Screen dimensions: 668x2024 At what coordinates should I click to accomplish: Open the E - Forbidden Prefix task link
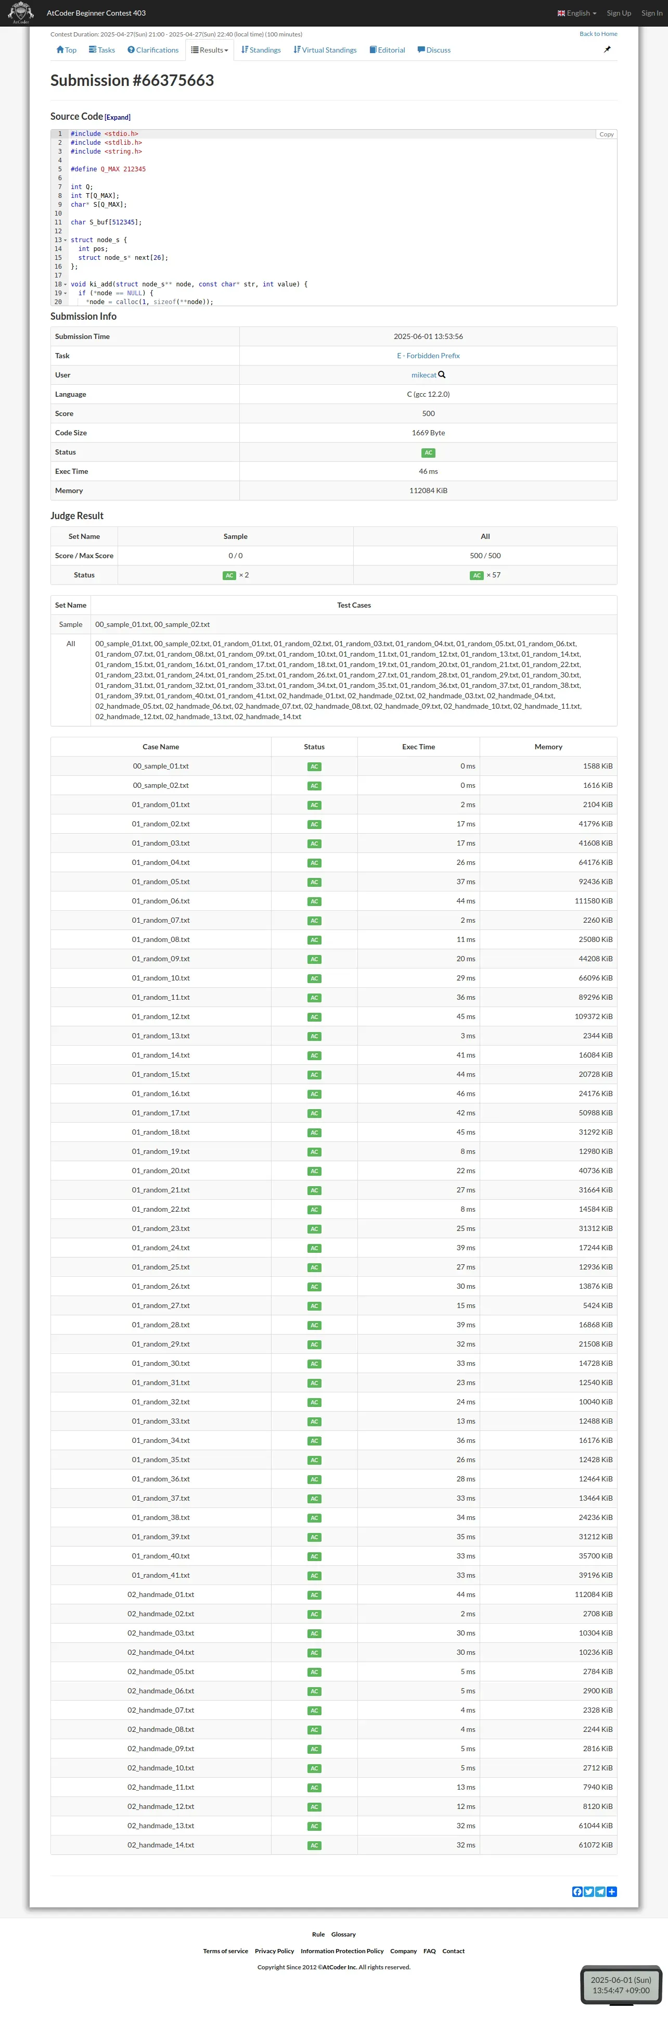(428, 356)
